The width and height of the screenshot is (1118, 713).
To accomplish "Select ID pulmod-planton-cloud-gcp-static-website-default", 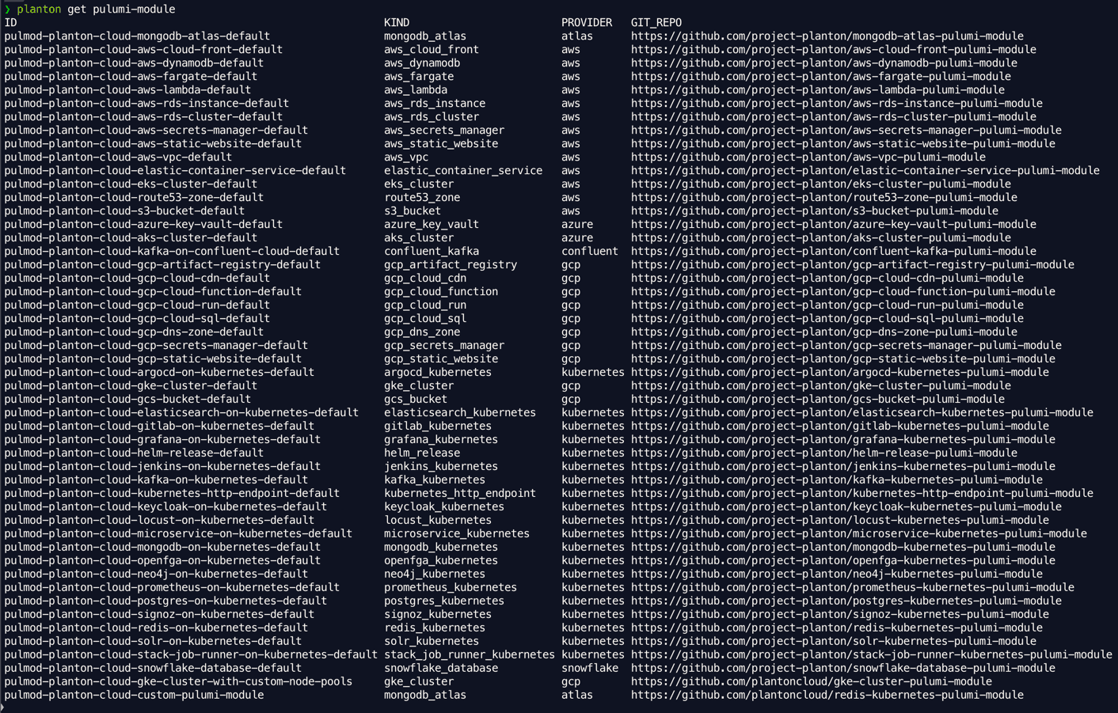I will (153, 358).
